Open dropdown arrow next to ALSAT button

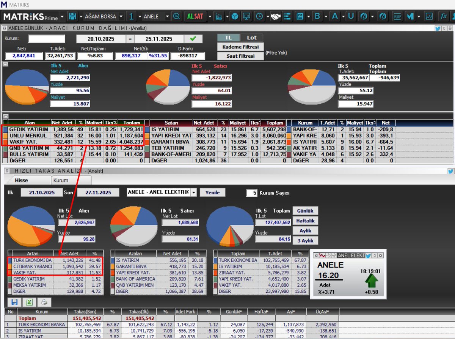pos(209,17)
